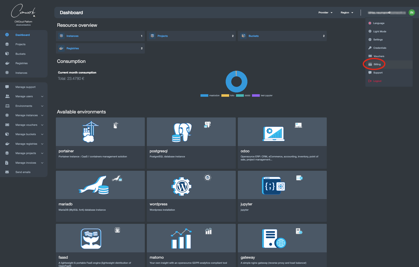Image resolution: width=419 pixels, height=267 pixels.
Task: Open the Projects link in Resource overview
Action: coord(162,36)
